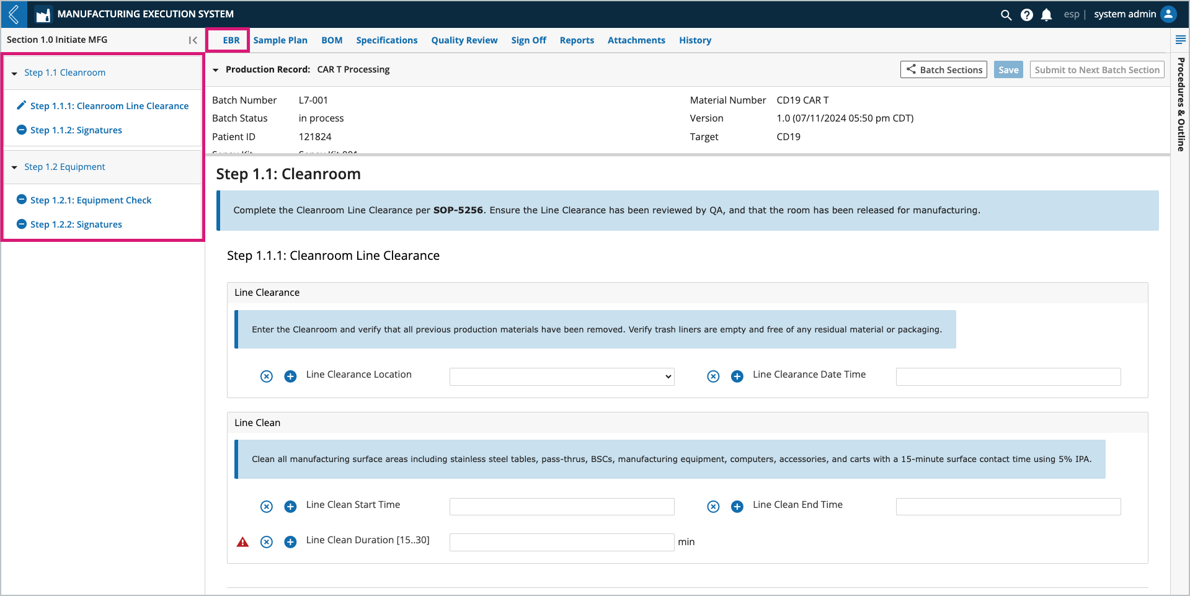This screenshot has height=596, width=1190.
Task: Click the Line Clearance Date Time field
Action: tap(1008, 376)
